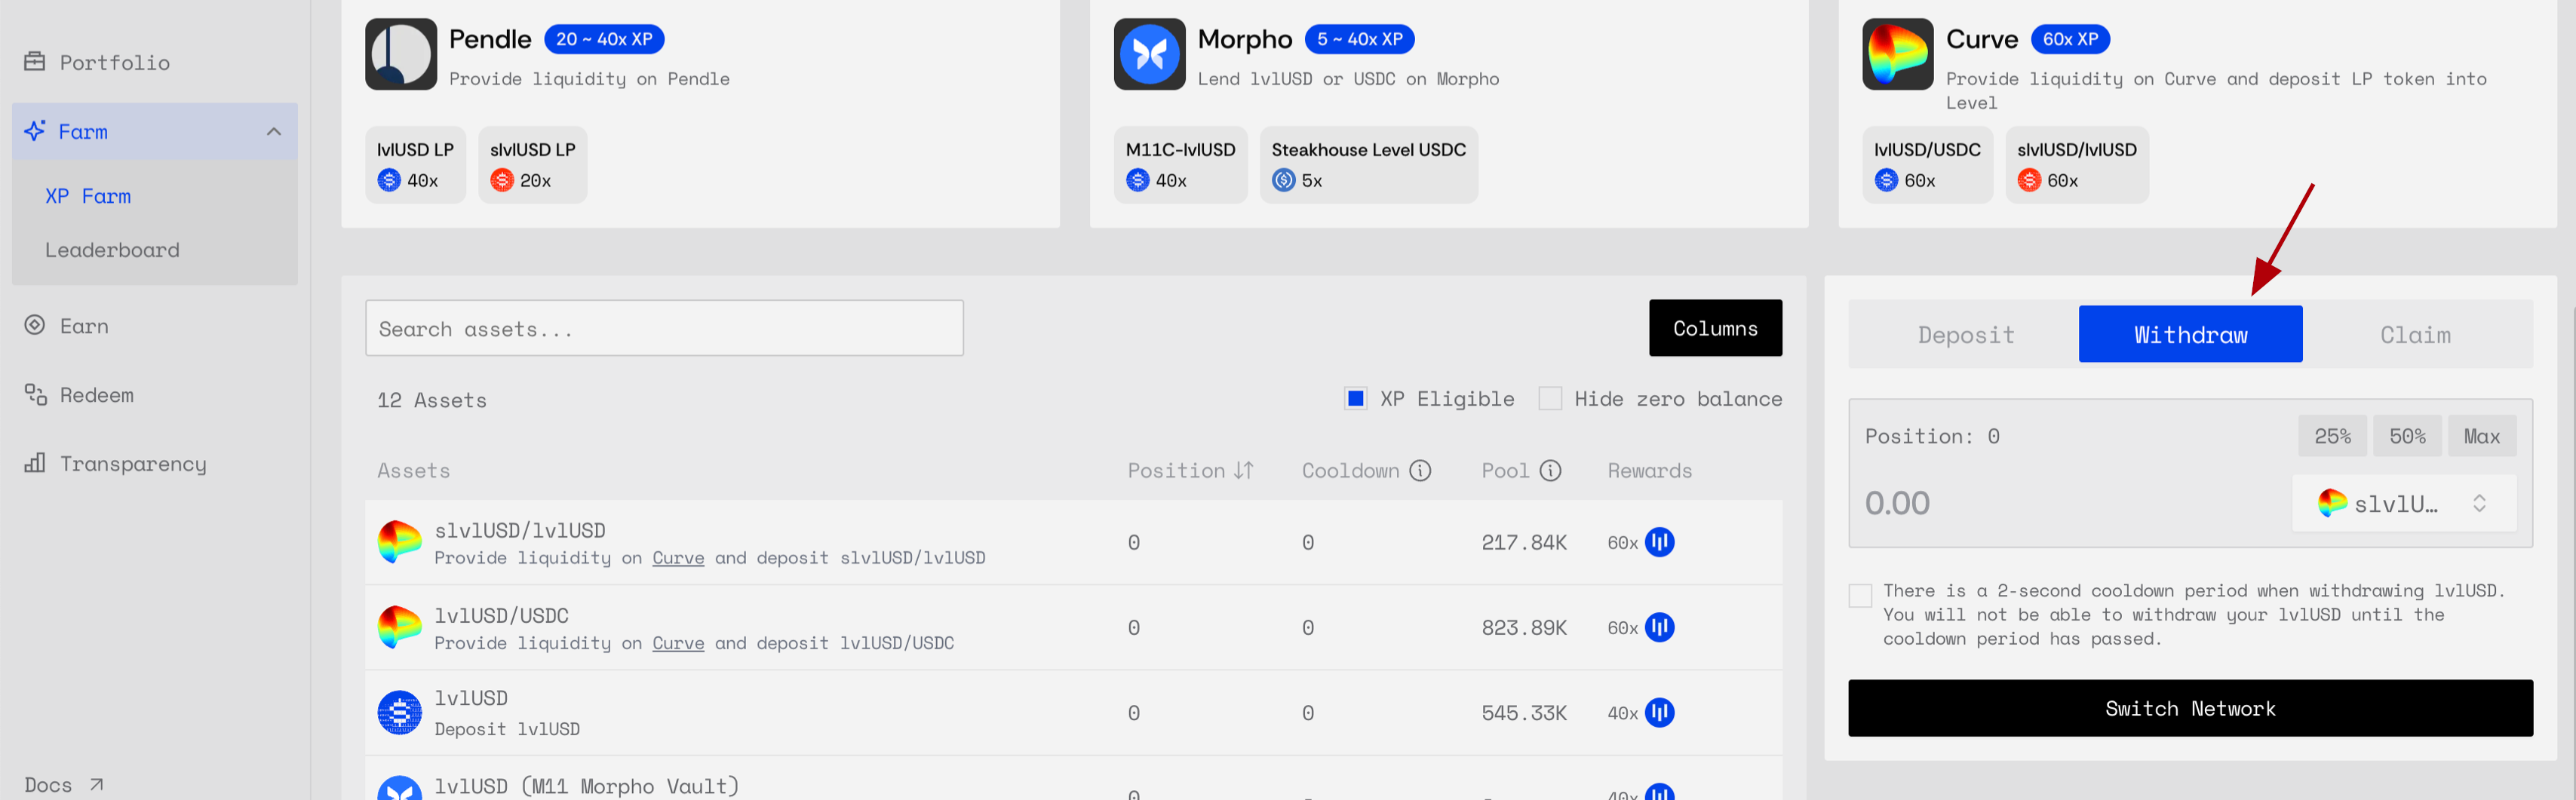This screenshot has width=2576, height=800.
Task: Click the Cooldown info icon
Action: coord(1420,470)
